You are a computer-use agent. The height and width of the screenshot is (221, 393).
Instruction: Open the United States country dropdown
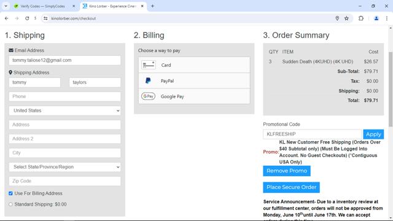point(64,110)
